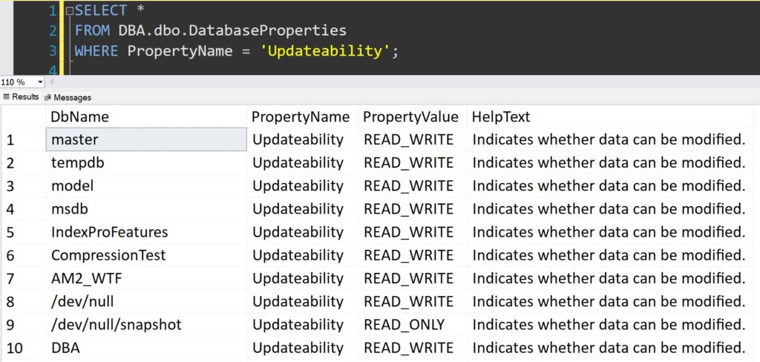Click the DbName column header
Image resolution: width=760 pixels, height=362 pixels.
[x=146, y=116]
